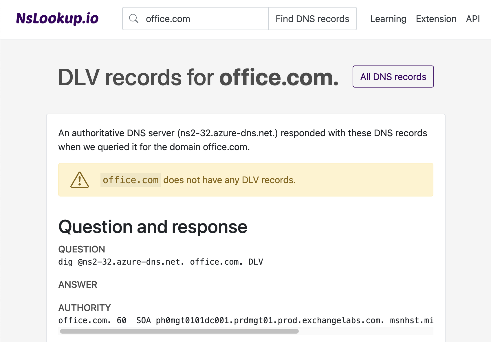Select the dig query command text
The height and width of the screenshot is (342, 491).
161,261
